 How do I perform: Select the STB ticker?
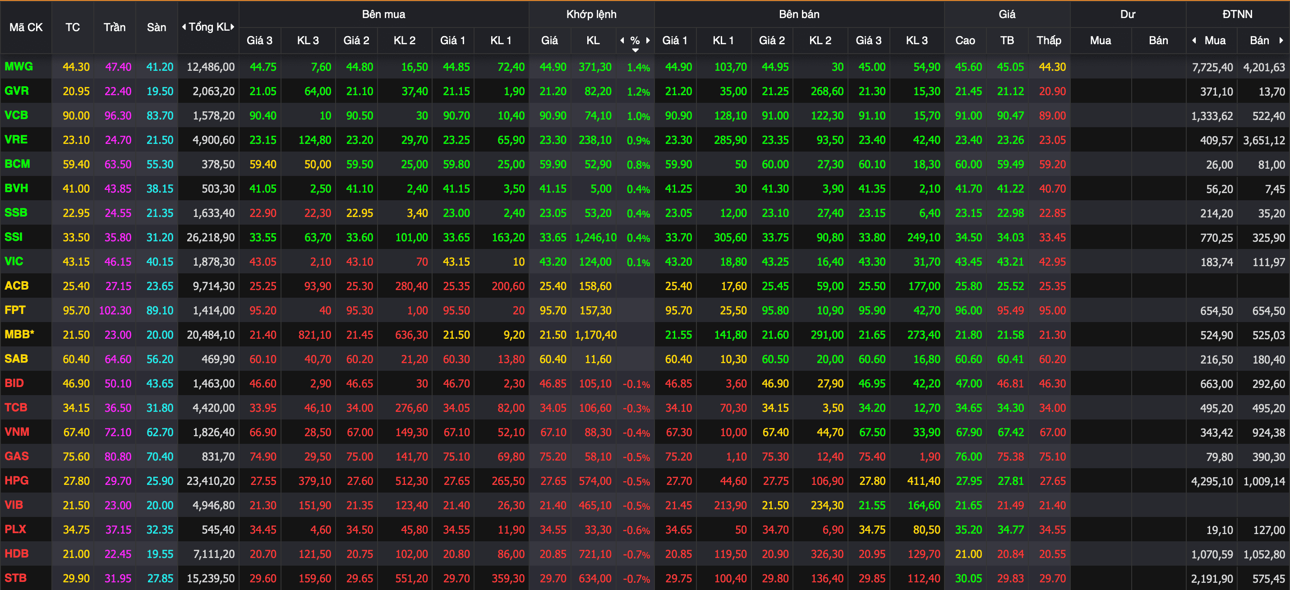(x=15, y=578)
